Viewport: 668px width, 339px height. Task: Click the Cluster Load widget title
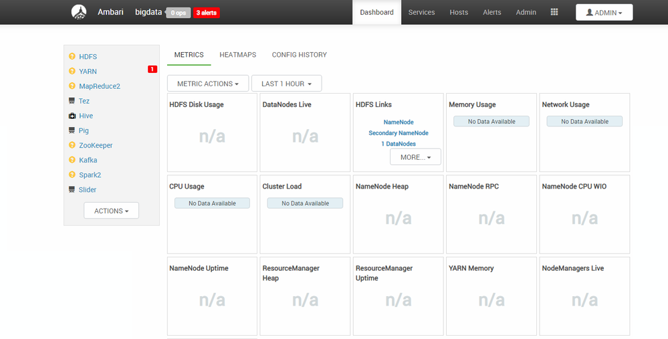pos(282,186)
